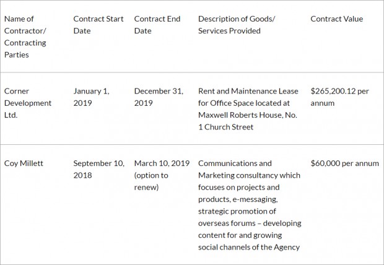Image resolution: width=384 pixels, height=265 pixels.
Task: Click the 'overseas forums – developing' text line
Action: click(250, 224)
